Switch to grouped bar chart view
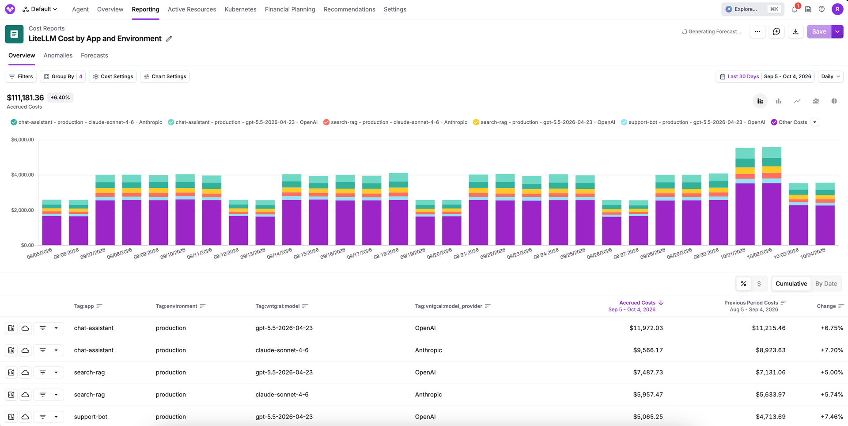This screenshot has height=426, width=848. (779, 101)
